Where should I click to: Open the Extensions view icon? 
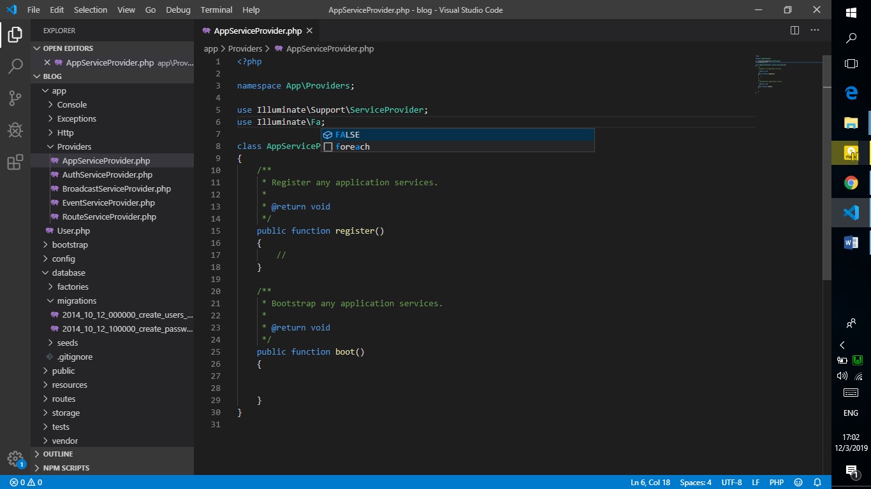point(15,162)
